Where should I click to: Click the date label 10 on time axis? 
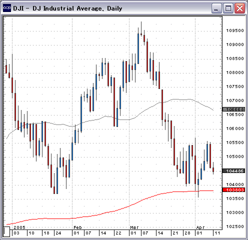click(x=31, y=233)
